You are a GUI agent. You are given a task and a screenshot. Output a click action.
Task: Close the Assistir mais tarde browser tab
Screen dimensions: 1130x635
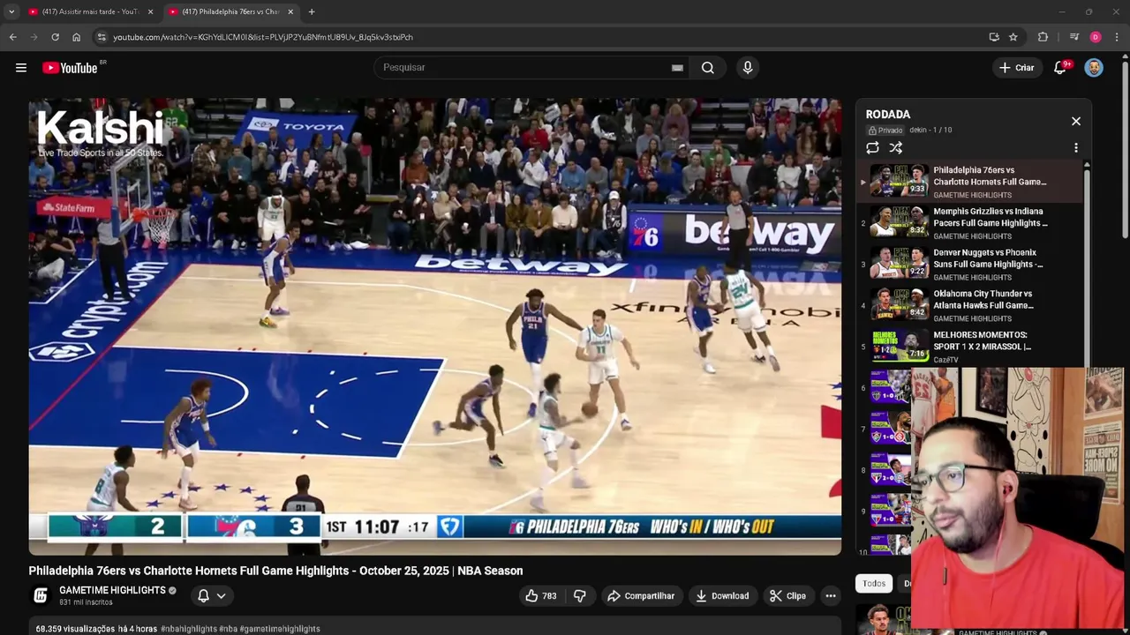point(150,11)
